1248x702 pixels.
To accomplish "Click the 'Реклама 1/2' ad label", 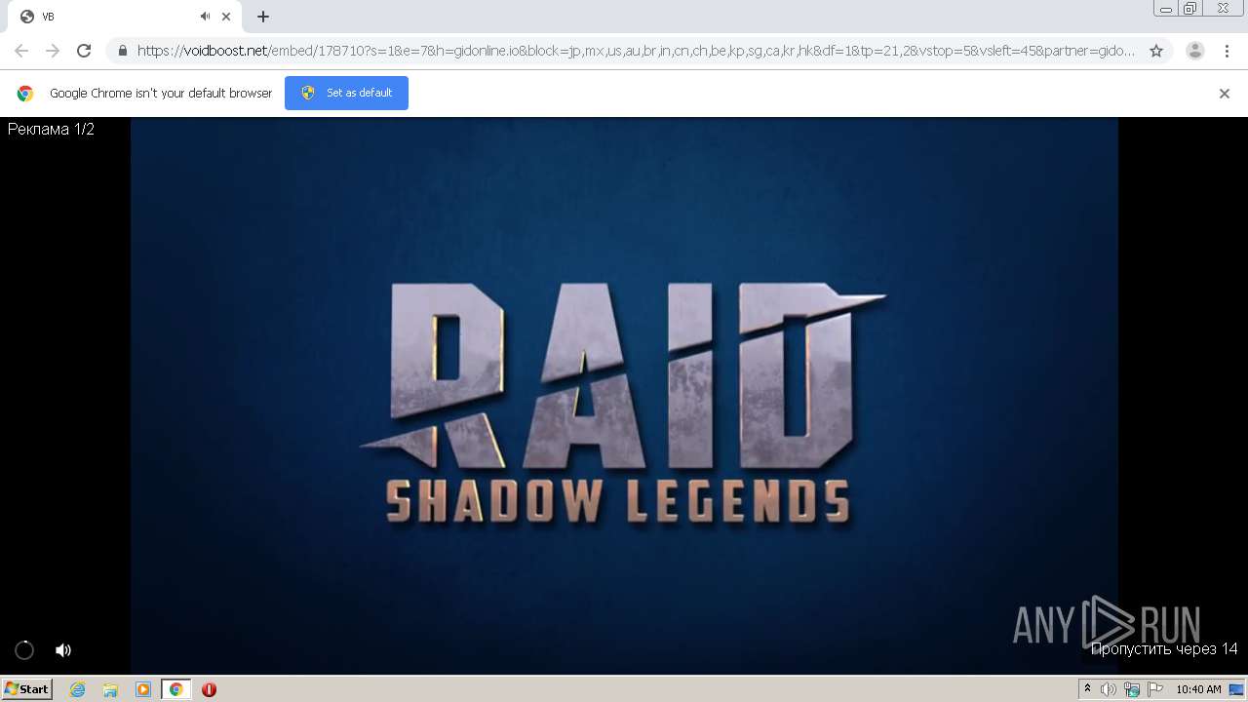I will [x=51, y=129].
